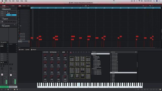Click the undo arrow in top toolbar

[150, 6]
